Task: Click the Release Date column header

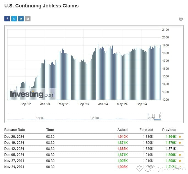Action: coord(15,130)
